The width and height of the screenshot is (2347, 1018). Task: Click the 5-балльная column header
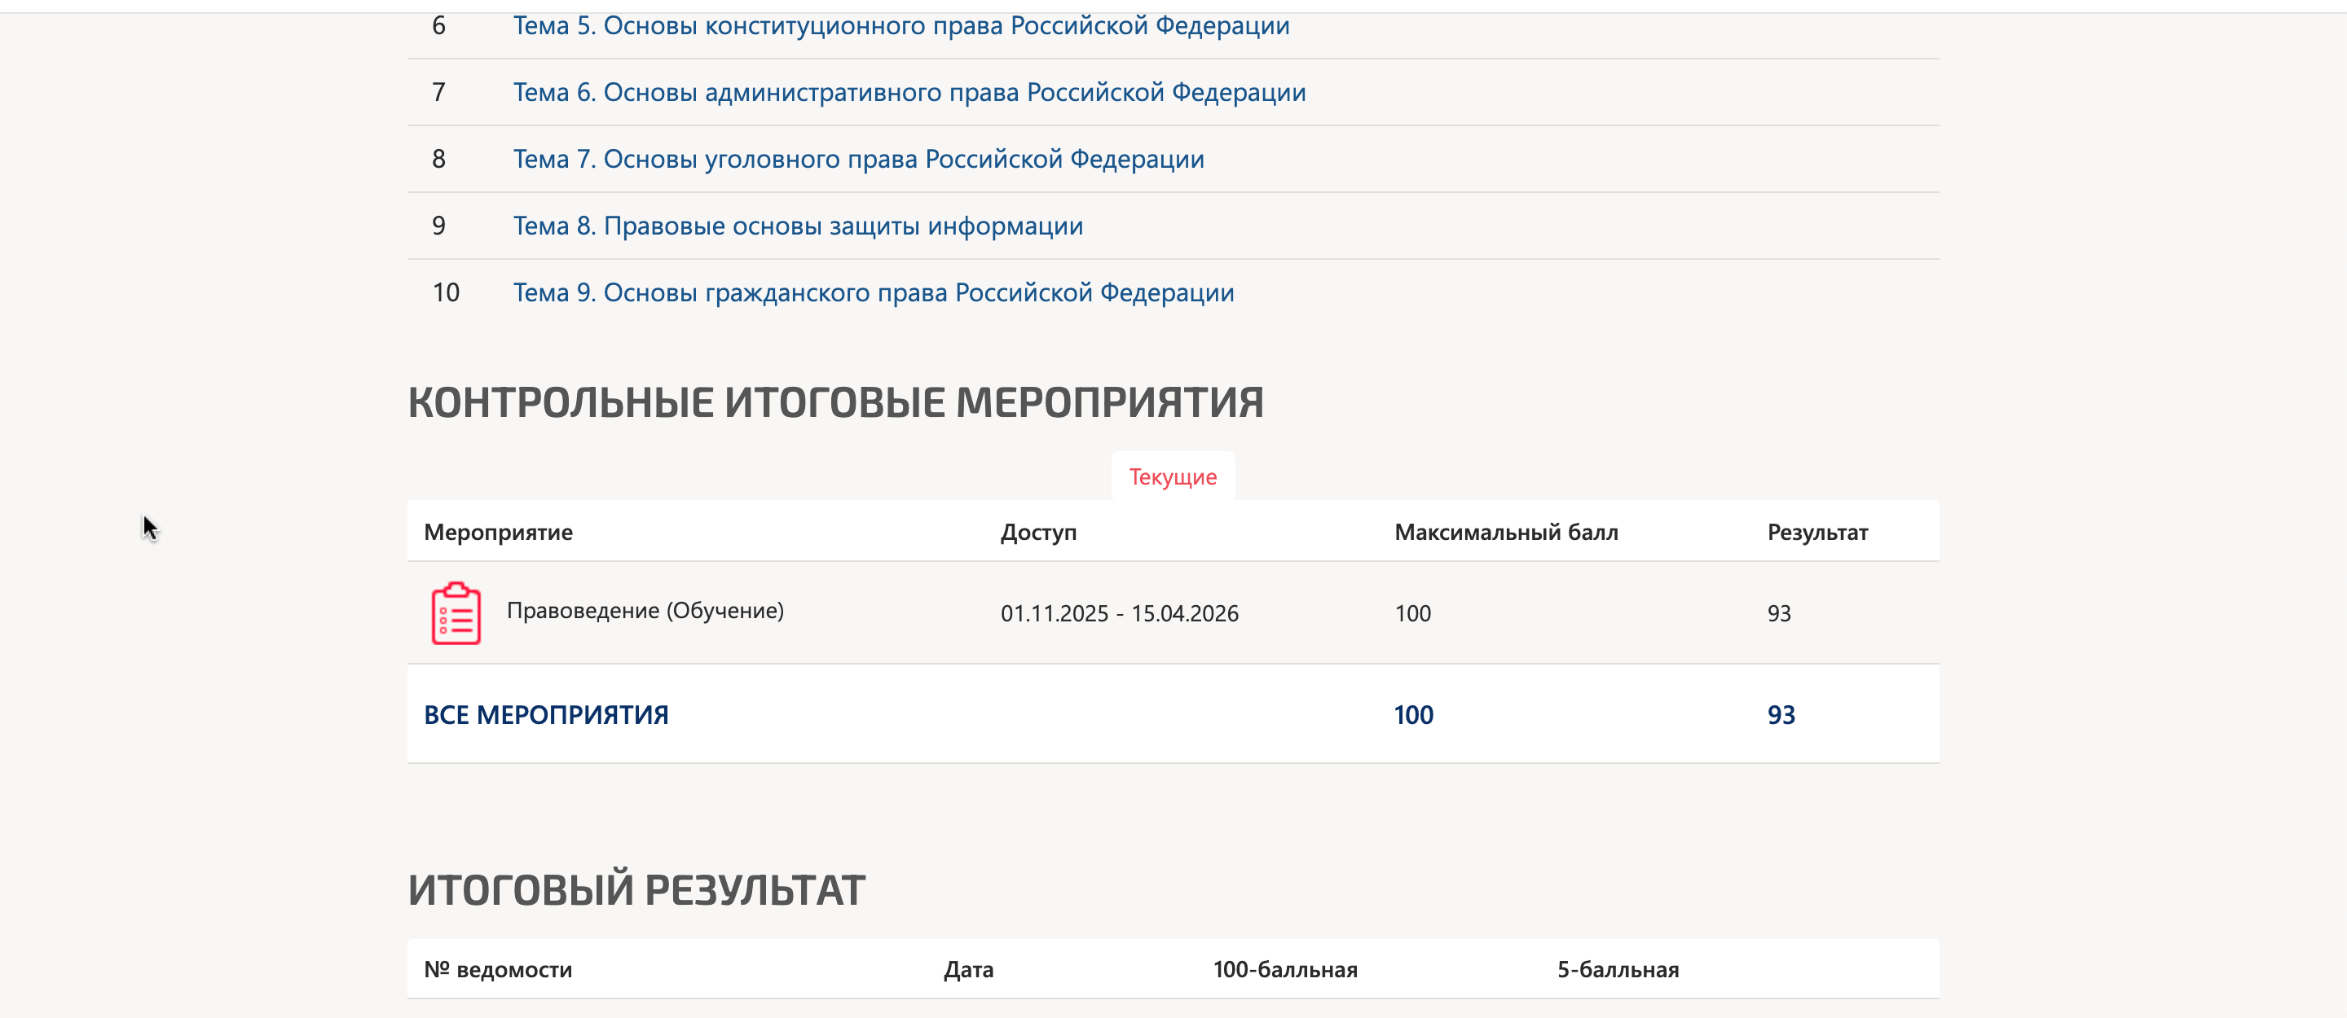(1617, 969)
